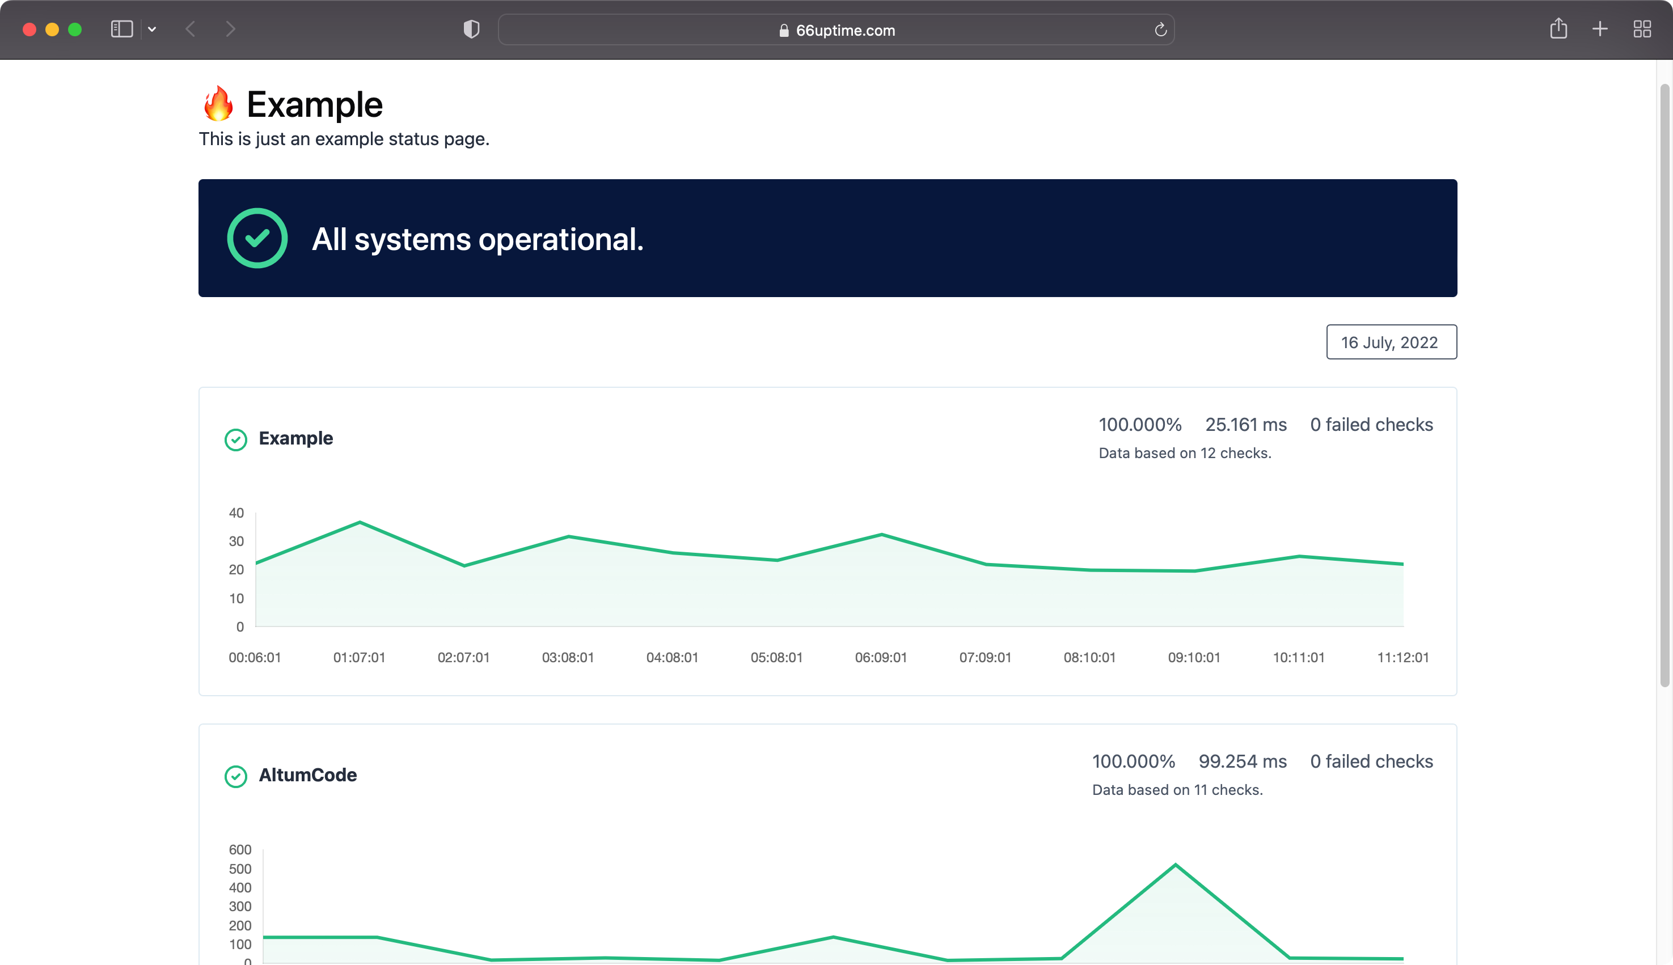Click the Example card '0 failed checks' text
Viewport: 1673px width, 965px height.
[1371, 425]
